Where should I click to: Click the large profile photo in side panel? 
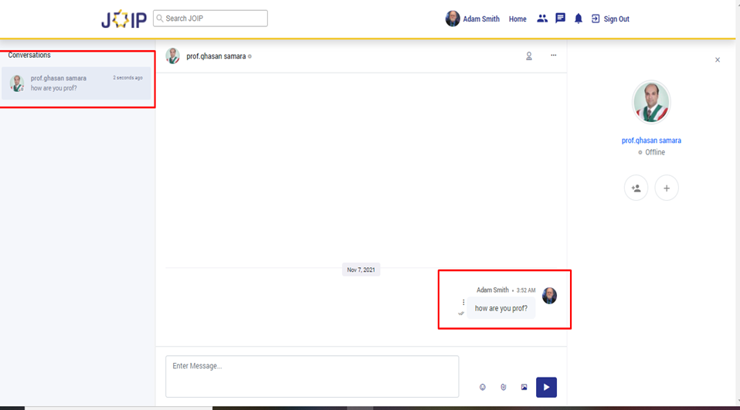(x=651, y=102)
